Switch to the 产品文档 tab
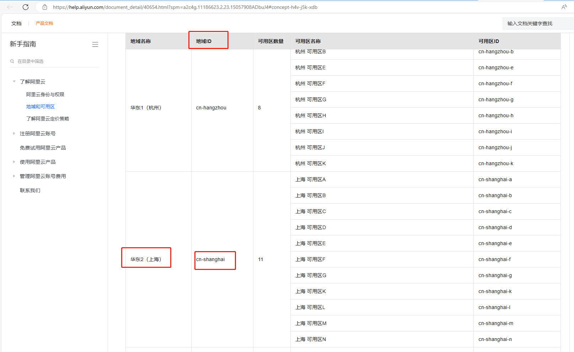574x352 pixels. [44, 23]
